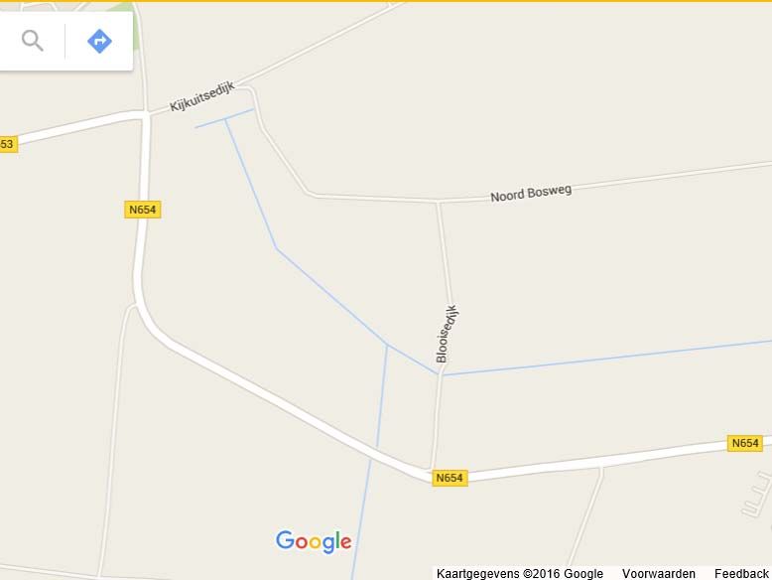
Task: Click the intersection of Kijkuitsedijk and N654
Action: point(146,114)
